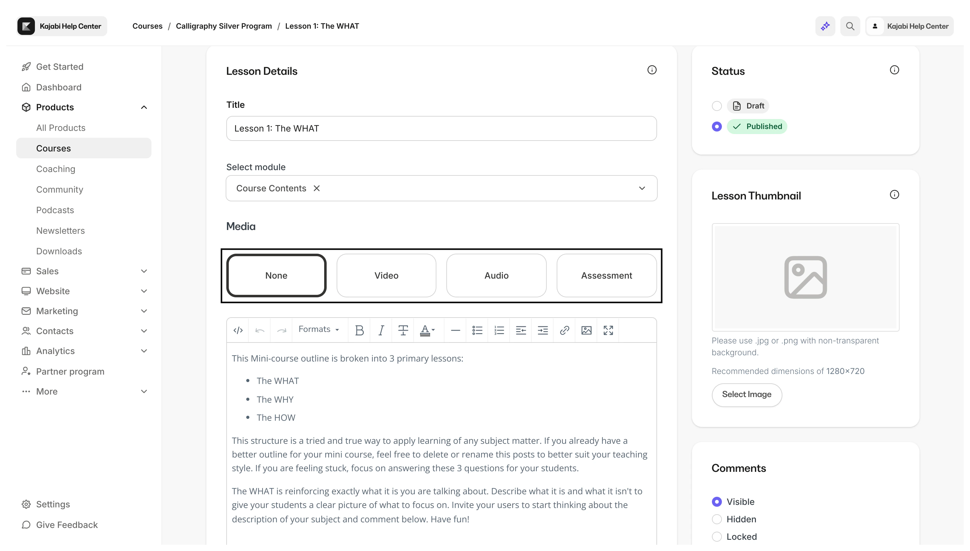The image size is (970, 551).
Task: Set comments to Hidden
Action: pyautogui.click(x=717, y=519)
